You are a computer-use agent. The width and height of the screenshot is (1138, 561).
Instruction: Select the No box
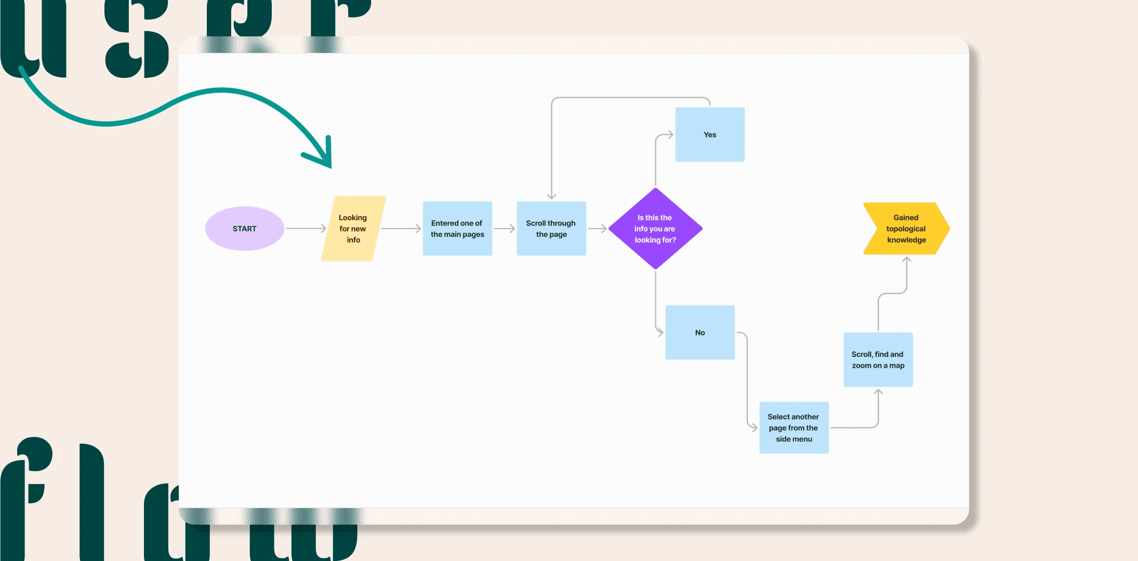[x=700, y=332]
